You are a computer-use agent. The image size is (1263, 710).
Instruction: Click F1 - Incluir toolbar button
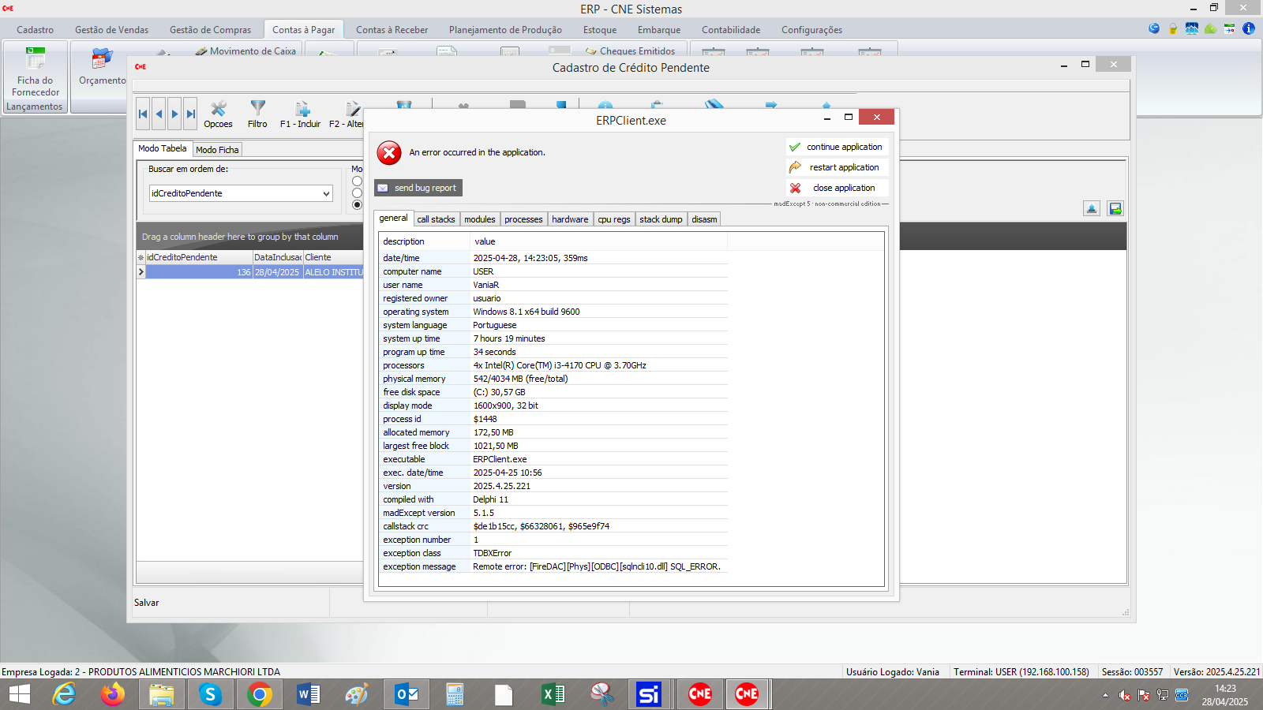301,114
